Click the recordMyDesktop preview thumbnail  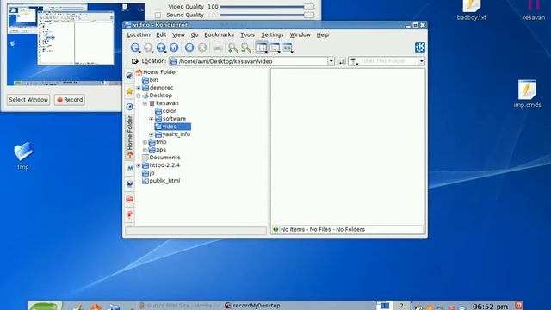tap(76, 44)
